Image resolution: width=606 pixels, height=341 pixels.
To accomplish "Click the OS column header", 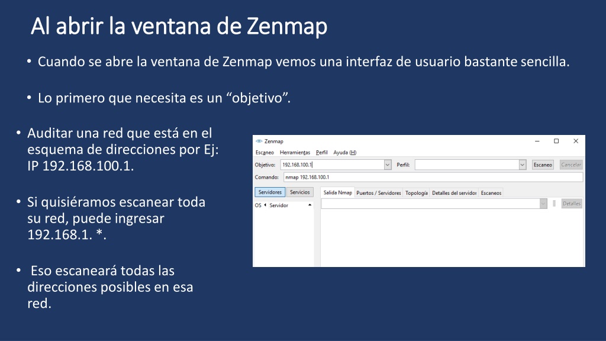I will point(258,205).
